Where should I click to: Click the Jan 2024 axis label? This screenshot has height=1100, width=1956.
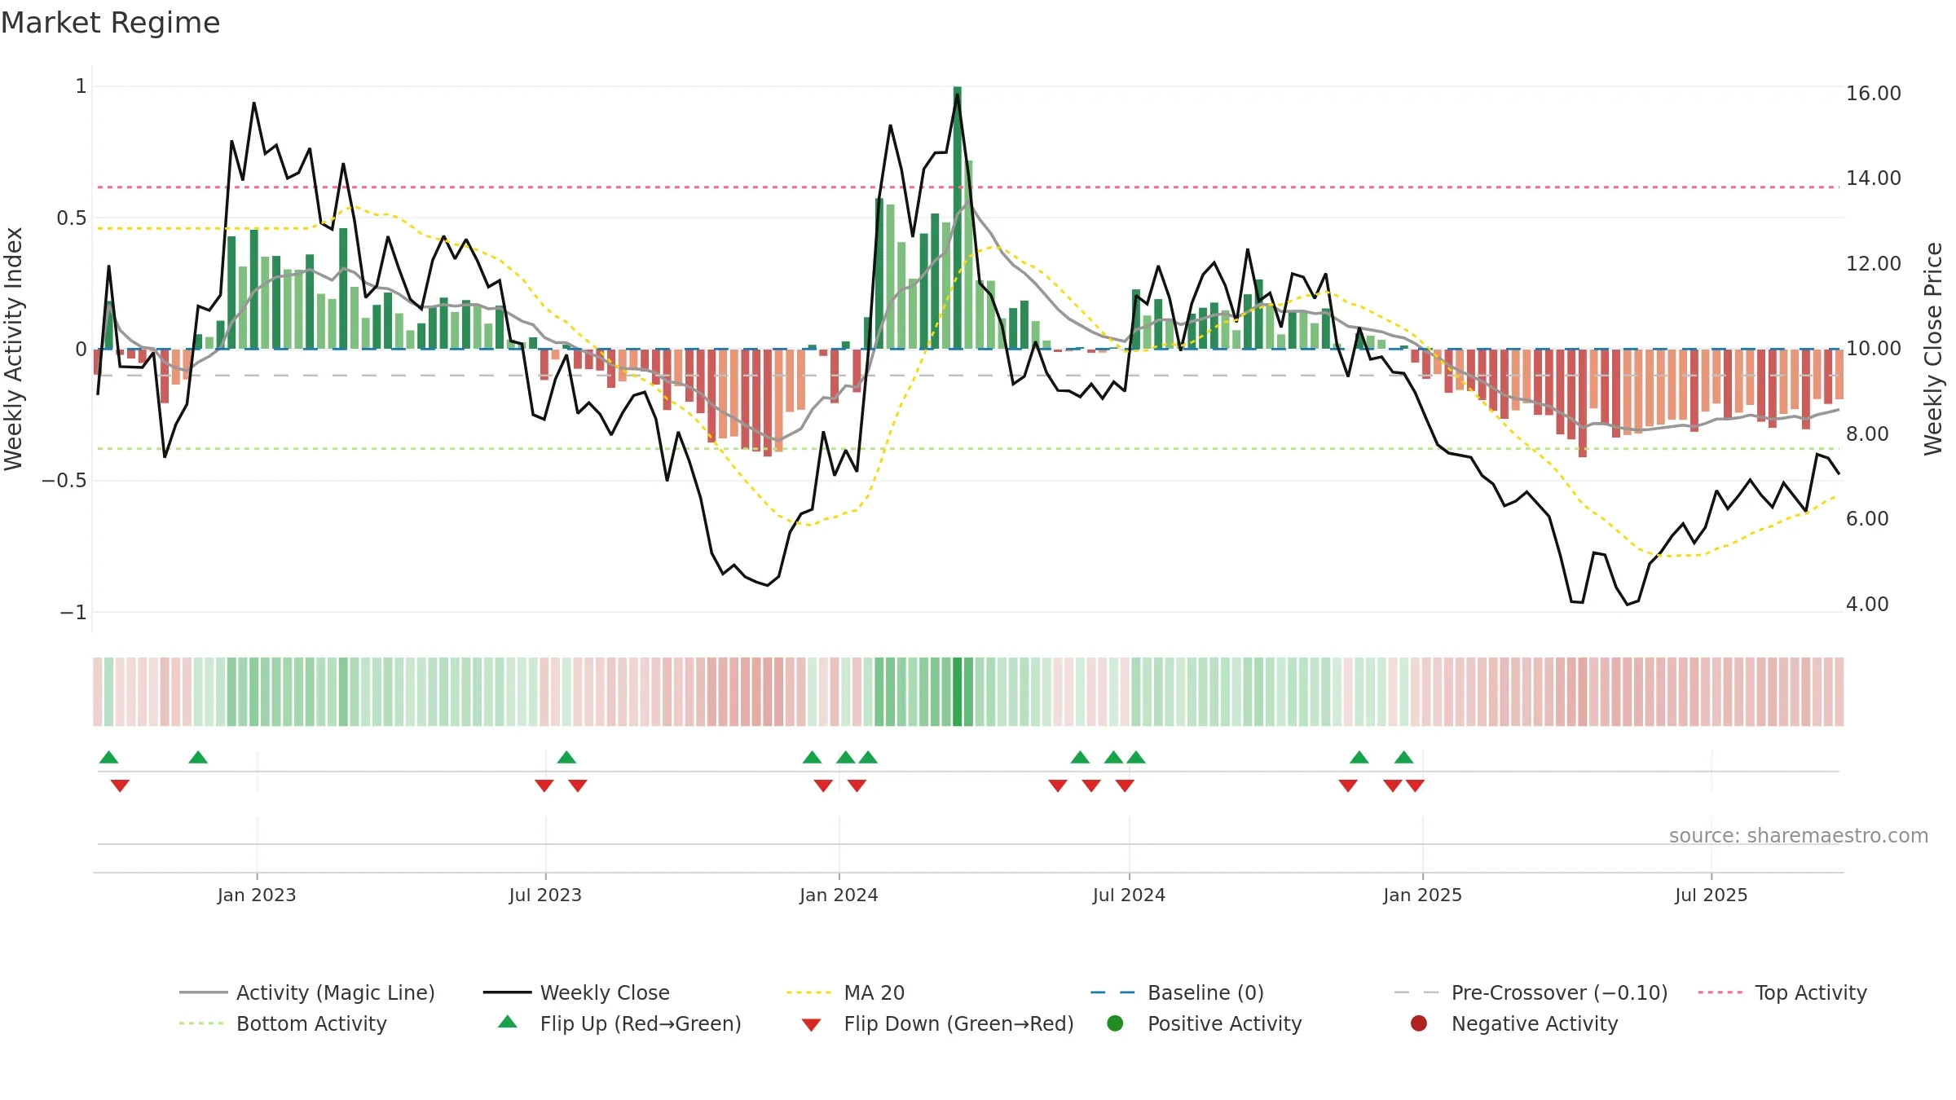839,895
